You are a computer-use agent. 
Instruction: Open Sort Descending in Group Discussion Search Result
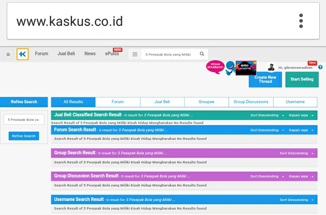click(x=267, y=176)
